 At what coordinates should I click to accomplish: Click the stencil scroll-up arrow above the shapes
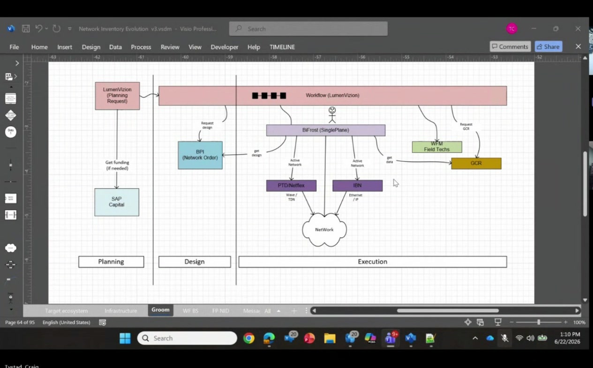pos(11,88)
